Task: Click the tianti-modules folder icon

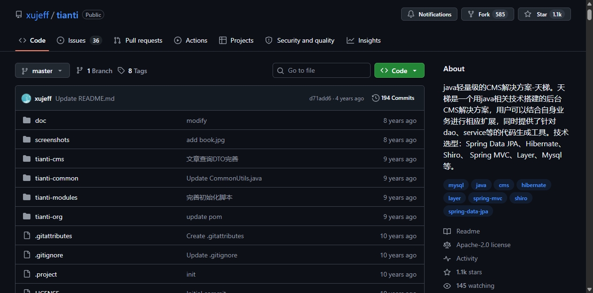Action: [x=27, y=197]
